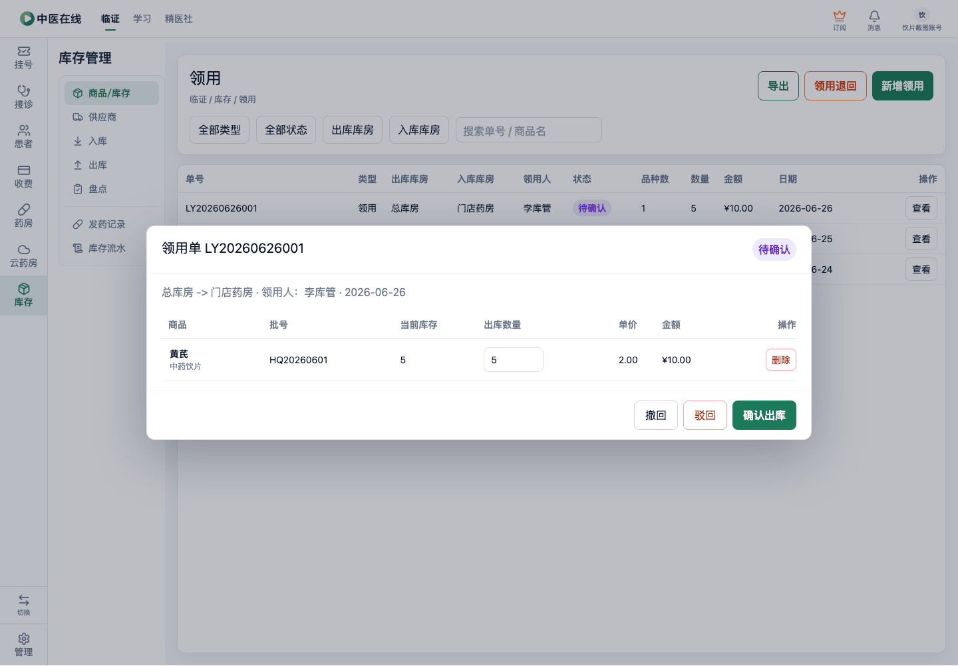The width and height of the screenshot is (958, 666).
Task: Click the 撤回 button in dialog
Action: click(x=656, y=415)
